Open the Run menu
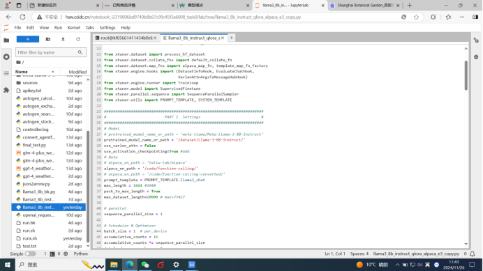Viewport: 483px width, 271px height. (x=58, y=28)
